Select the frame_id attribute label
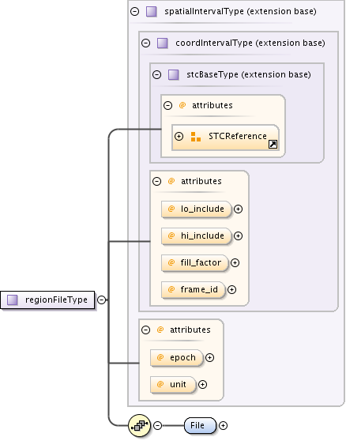The height and width of the screenshot is (441, 346). [x=199, y=289]
